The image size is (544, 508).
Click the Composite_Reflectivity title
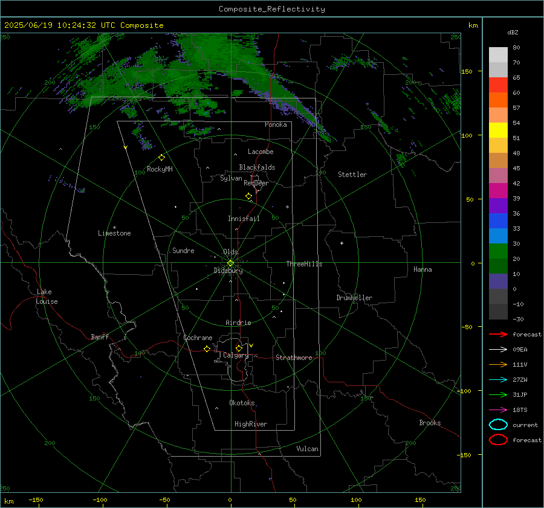[x=271, y=9]
